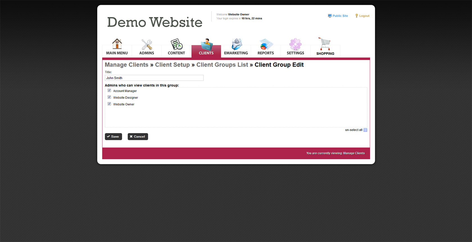Navigate to Client Setup breadcrumb
472x242 pixels.
coord(172,65)
